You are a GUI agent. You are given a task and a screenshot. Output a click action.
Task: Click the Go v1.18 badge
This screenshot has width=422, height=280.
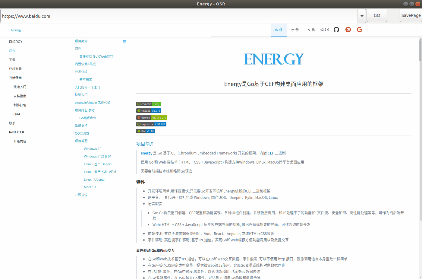[145, 131]
